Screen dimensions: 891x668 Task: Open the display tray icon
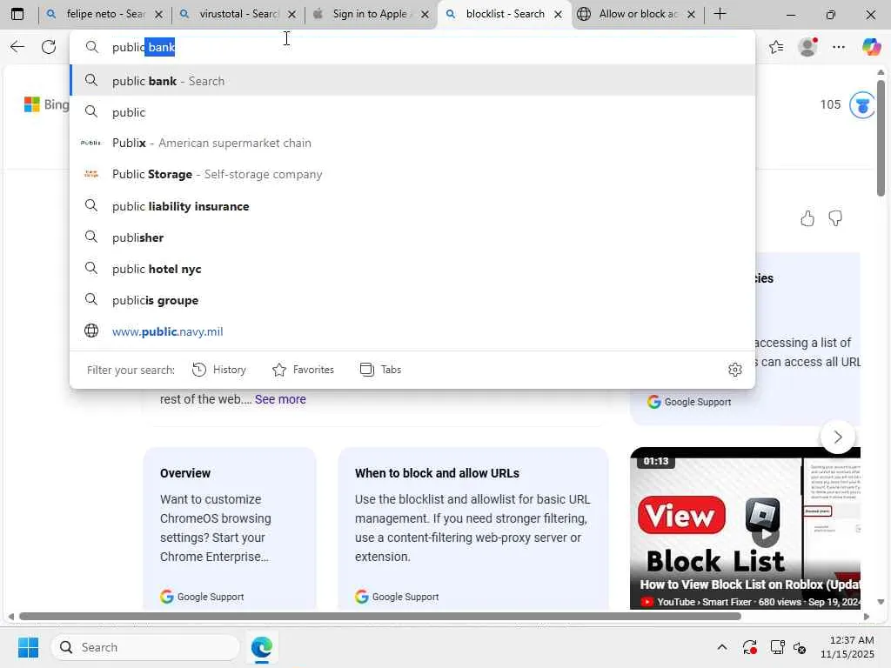[777, 647]
